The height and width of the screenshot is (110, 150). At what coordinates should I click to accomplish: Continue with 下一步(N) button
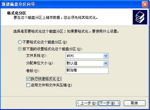tap(109, 103)
